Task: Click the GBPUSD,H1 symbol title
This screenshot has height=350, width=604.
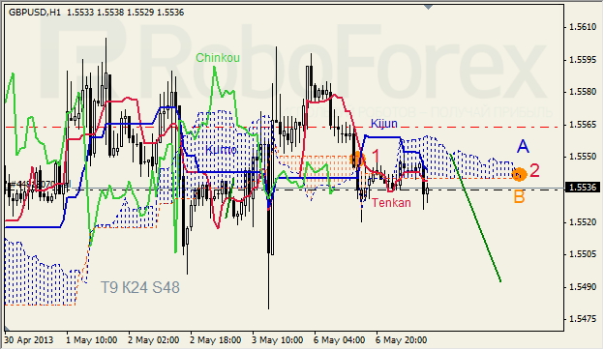Action: pos(35,13)
